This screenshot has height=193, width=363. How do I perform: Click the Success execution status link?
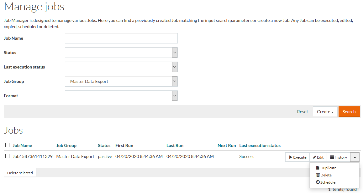pyautogui.click(x=247, y=156)
